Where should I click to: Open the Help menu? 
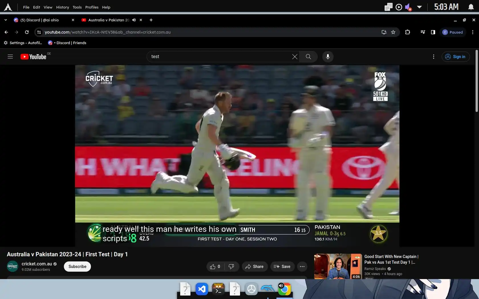106,7
